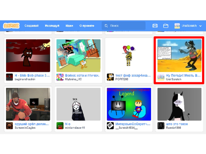Open author ScreaminEagles profile link

point(25,128)
